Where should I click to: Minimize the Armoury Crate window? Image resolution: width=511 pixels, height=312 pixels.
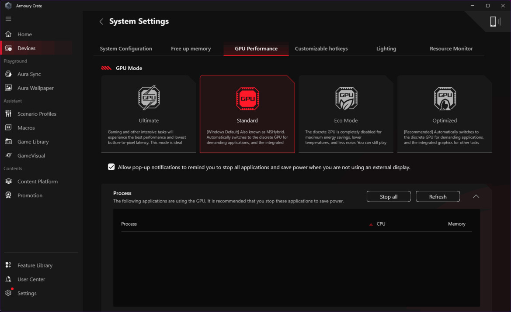point(472,6)
